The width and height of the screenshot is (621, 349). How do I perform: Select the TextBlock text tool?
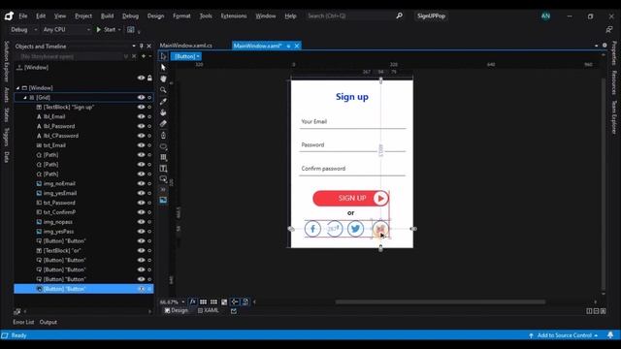click(x=163, y=168)
